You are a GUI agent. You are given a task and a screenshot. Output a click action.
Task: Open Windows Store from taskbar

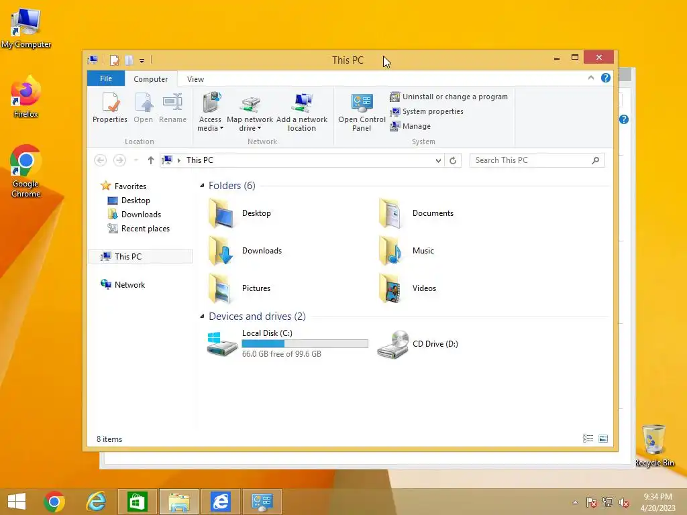(137, 502)
